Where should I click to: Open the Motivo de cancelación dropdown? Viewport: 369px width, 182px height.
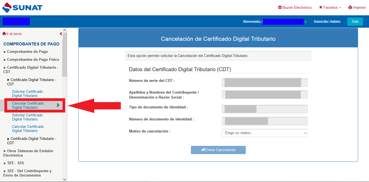pyautogui.click(x=265, y=133)
